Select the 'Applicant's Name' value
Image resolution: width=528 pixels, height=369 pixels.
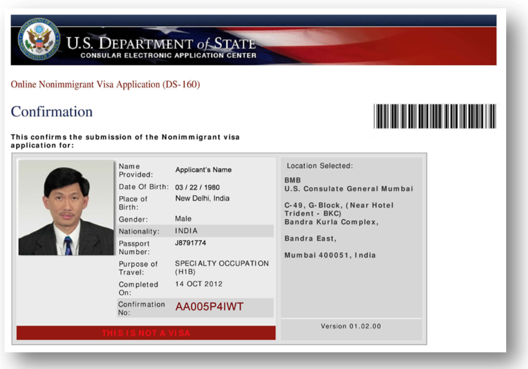coord(203,170)
